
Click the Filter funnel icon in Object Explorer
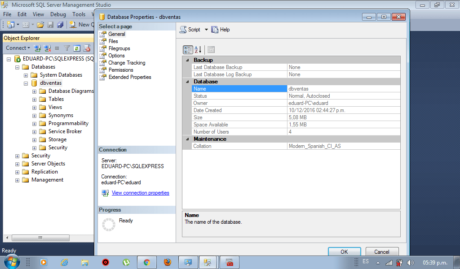[67, 48]
